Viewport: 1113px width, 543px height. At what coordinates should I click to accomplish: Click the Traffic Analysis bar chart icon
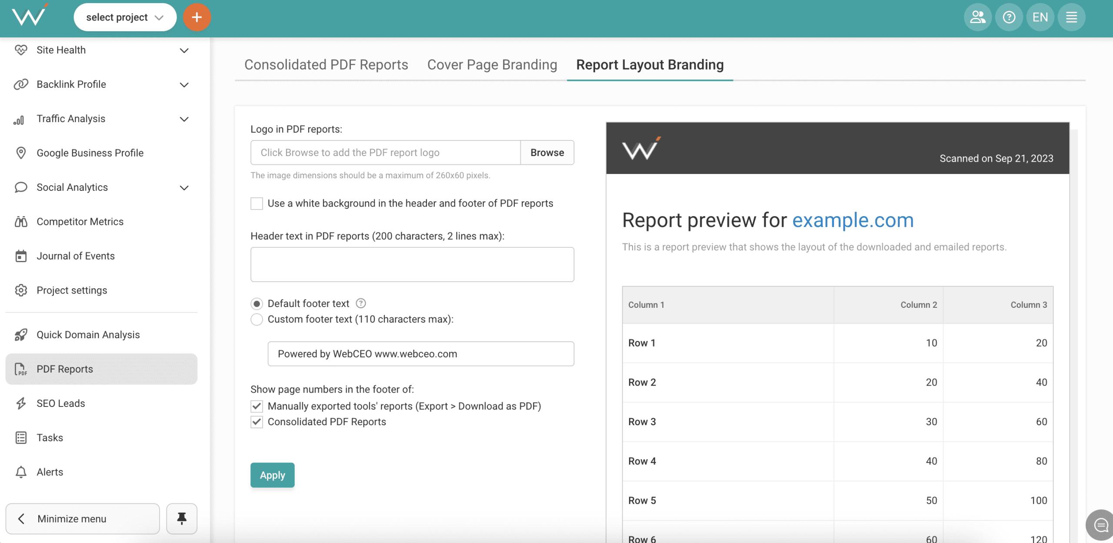[x=19, y=119]
